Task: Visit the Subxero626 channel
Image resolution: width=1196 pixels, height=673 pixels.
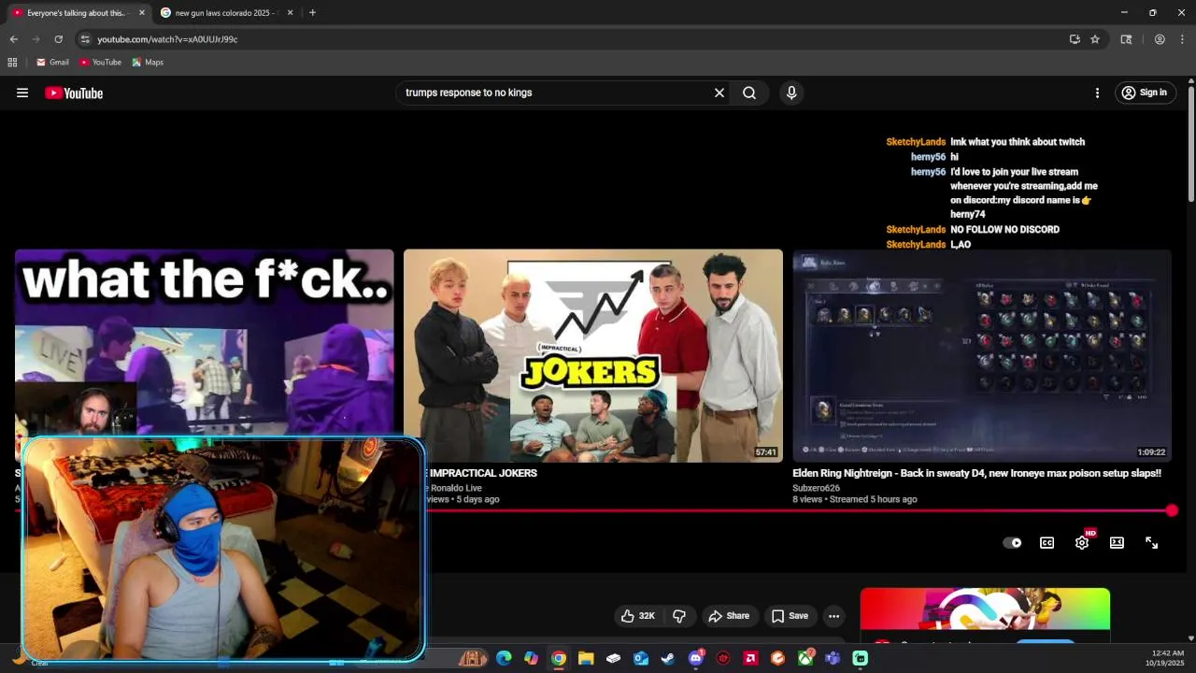Action: coord(816,488)
